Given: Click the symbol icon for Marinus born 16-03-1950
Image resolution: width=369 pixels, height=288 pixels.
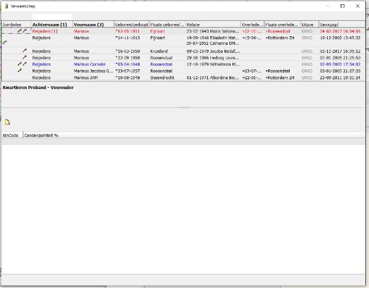Looking at the screenshot, I should coord(25,50).
